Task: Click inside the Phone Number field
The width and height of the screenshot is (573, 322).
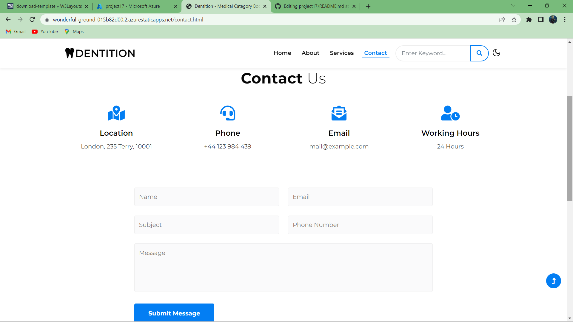Action: 360,225
